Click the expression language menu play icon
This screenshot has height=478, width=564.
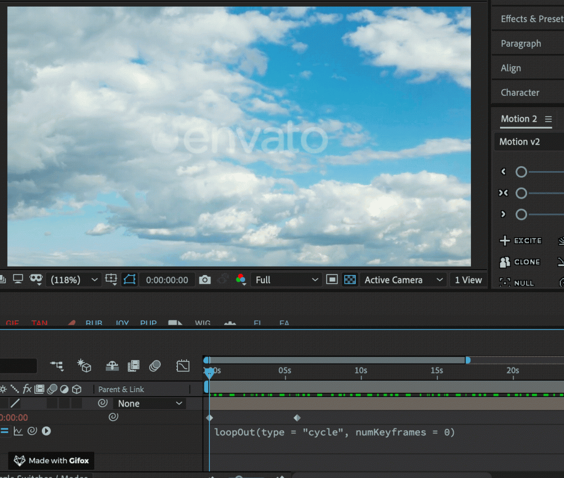point(46,431)
